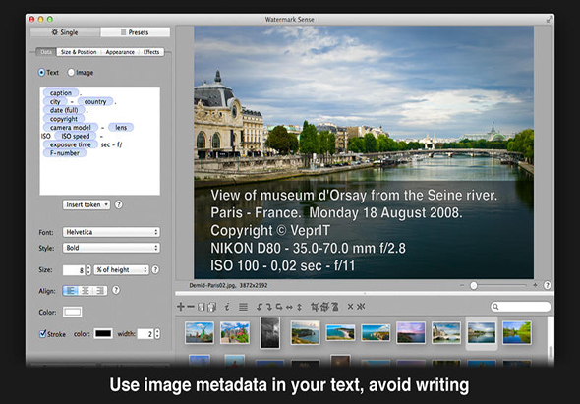Click the minus remove image icon

click(x=191, y=307)
